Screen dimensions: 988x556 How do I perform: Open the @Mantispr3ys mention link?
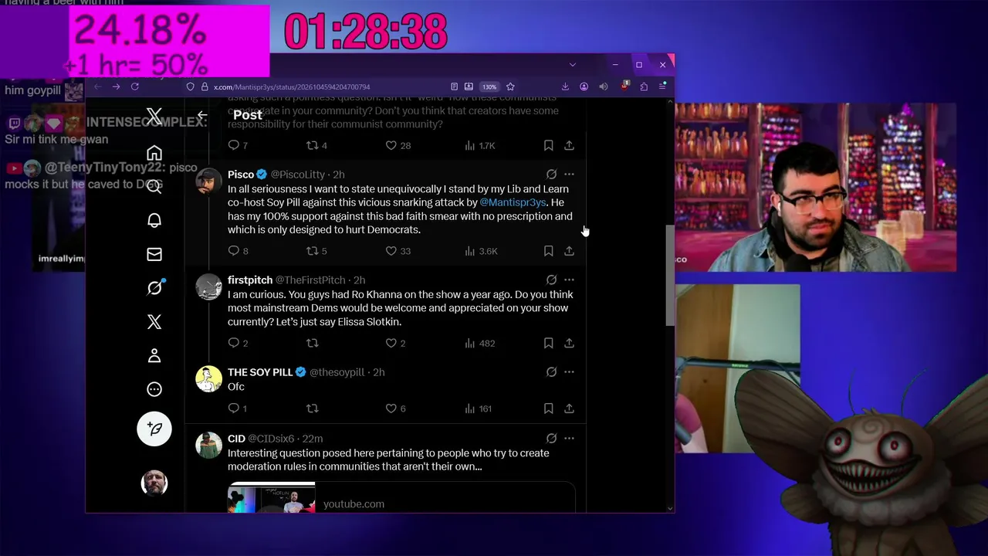point(513,202)
